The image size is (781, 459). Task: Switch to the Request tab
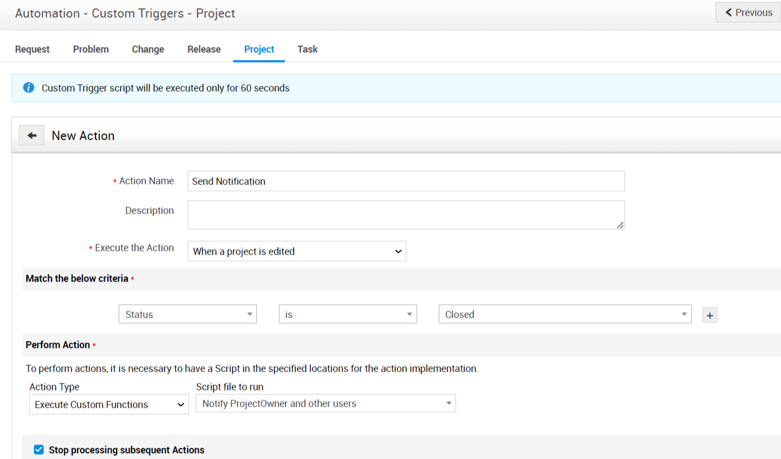pos(32,49)
